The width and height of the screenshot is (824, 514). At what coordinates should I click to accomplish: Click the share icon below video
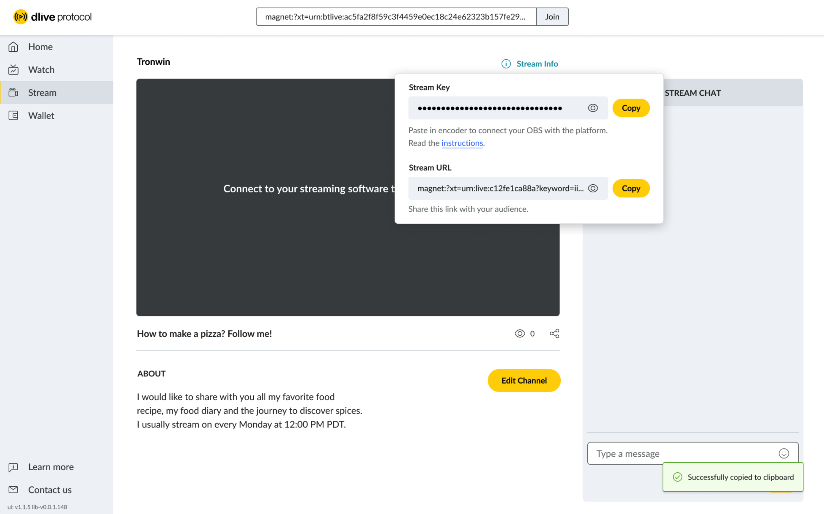[554, 334]
